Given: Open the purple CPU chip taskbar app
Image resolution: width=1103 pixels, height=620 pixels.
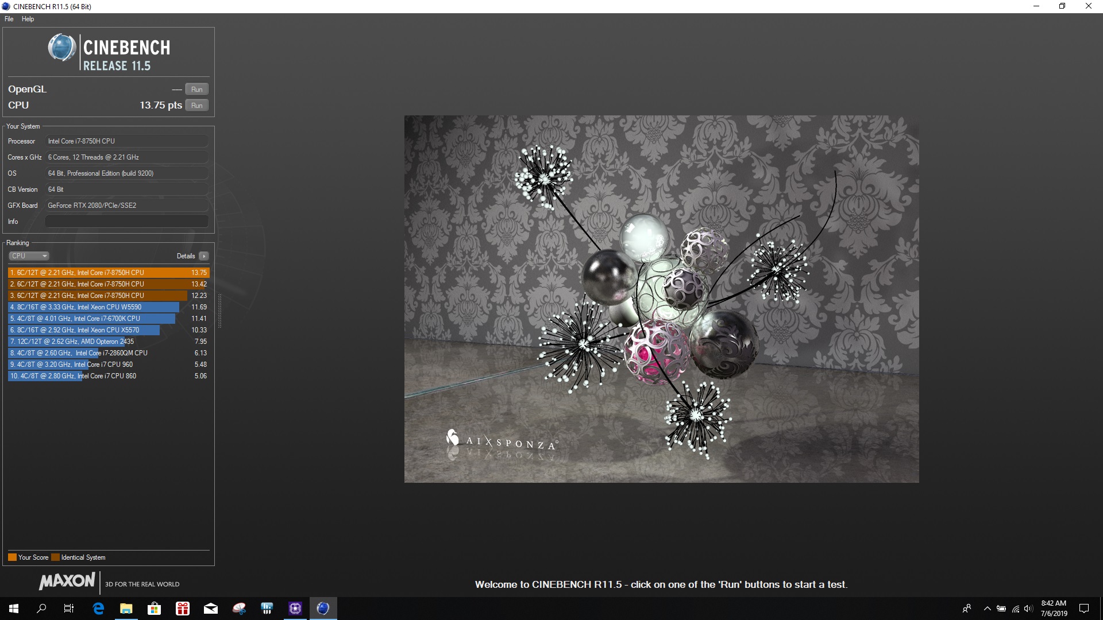Looking at the screenshot, I should 295,609.
